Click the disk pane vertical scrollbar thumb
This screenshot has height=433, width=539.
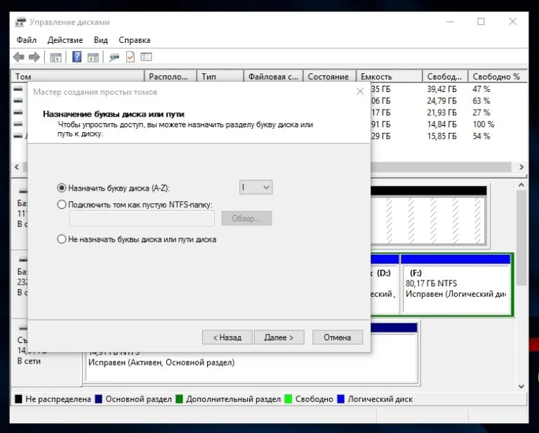521,238
